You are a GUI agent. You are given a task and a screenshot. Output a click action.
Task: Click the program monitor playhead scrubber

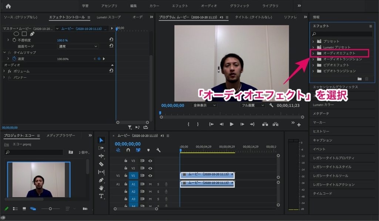point(160,113)
